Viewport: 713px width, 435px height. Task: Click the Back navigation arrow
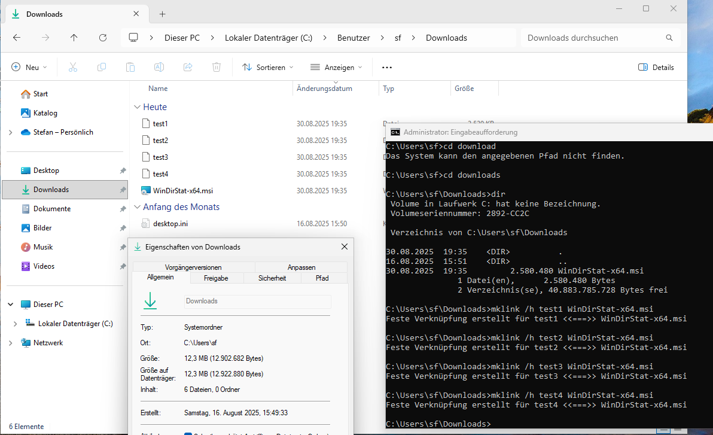click(17, 38)
